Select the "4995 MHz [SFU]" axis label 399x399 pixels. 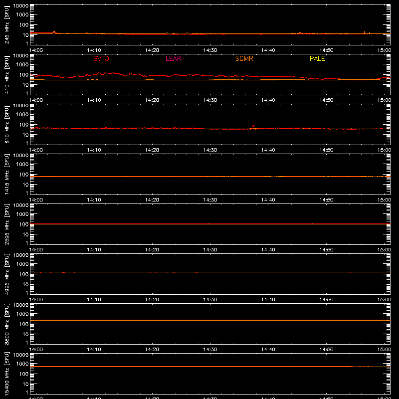pyautogui.click(x=6, y=274)
